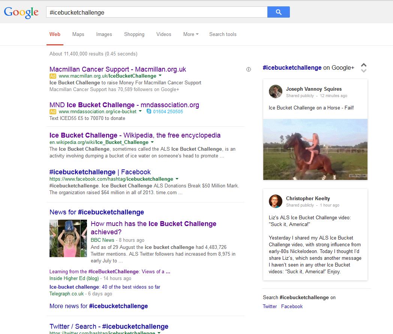Switch to the Maps tab
Screen dimensions: 393x334
[78, 34]
